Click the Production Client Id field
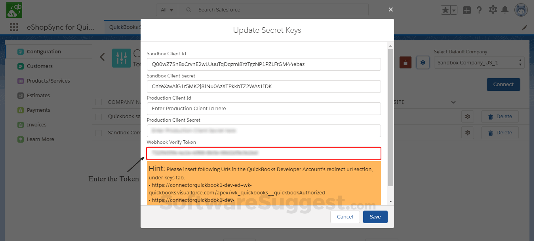Image resolution: width=535 pixels, height=241 pixels. click(x=264, y=108)
